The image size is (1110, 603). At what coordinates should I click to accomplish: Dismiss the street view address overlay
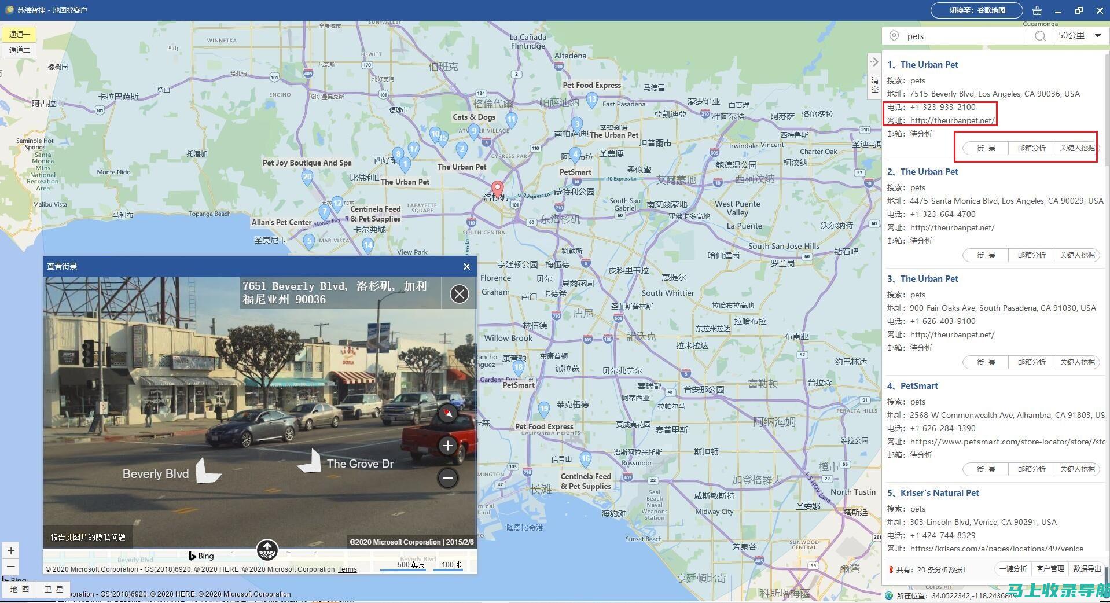click(x=460, y=294)
